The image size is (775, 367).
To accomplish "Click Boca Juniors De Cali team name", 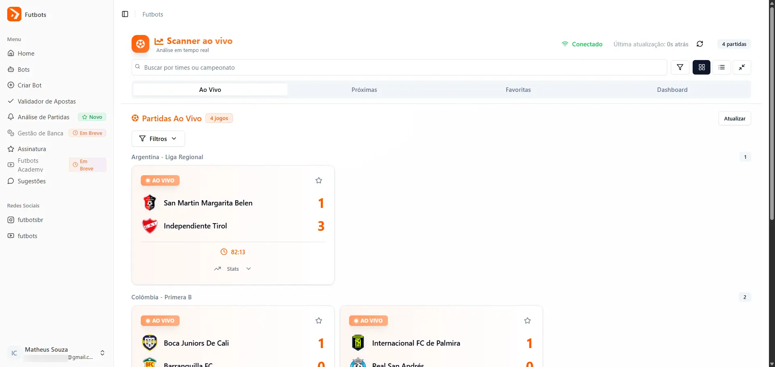I will pyautogui.click(x=196, y=343).
